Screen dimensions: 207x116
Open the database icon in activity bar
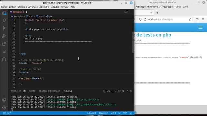coord(4,52)
